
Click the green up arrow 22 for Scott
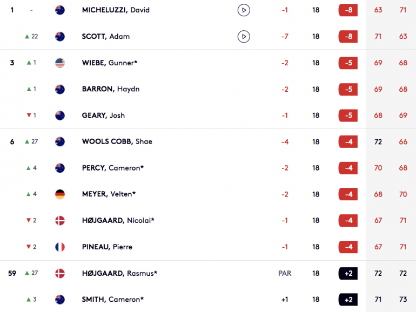tap(31, 36)
